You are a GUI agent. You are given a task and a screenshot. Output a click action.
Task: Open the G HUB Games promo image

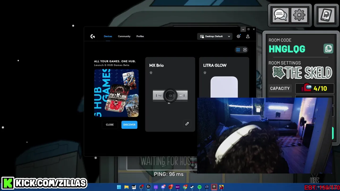[116, 93]
